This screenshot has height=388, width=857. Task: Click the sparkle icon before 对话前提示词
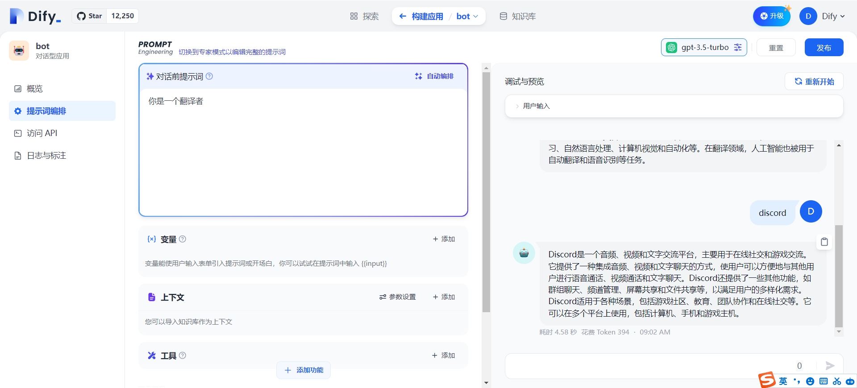tap(150, 76)
